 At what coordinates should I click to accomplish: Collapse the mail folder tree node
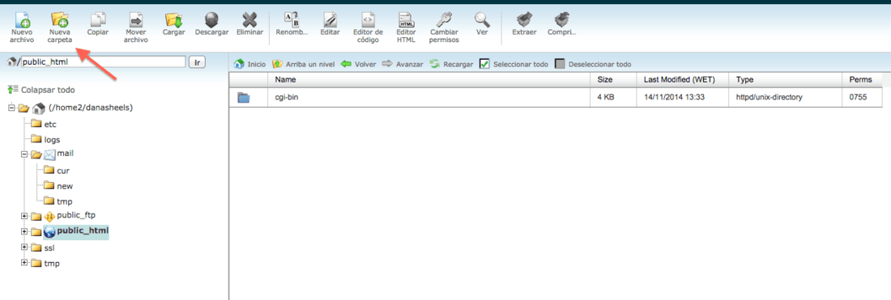(x=23, y=154)
